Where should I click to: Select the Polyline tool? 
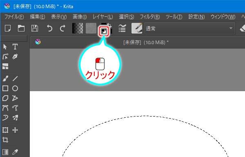[15, 98]
